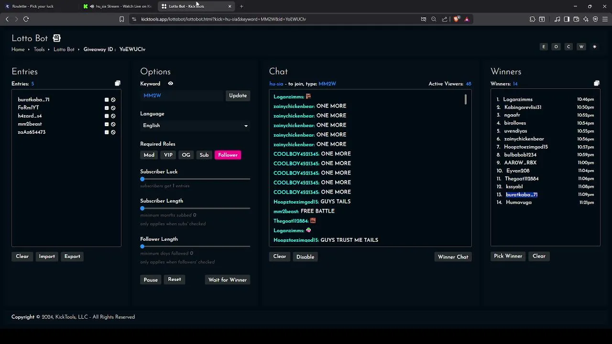Toggle the Mod required role
This screenshot has width=612, height=344.
tap(149, 155)
